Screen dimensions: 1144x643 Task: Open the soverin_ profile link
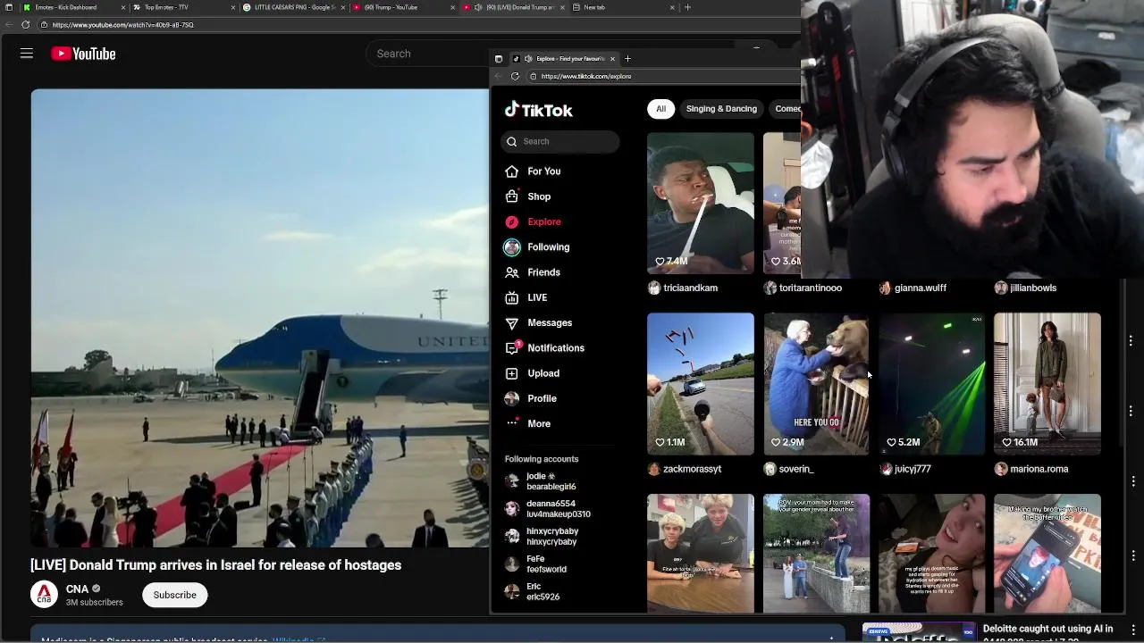pos(796,468)
